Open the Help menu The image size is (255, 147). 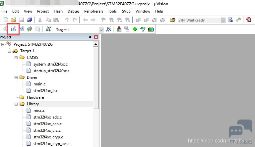pyautogui.click(x=159, y=11)
